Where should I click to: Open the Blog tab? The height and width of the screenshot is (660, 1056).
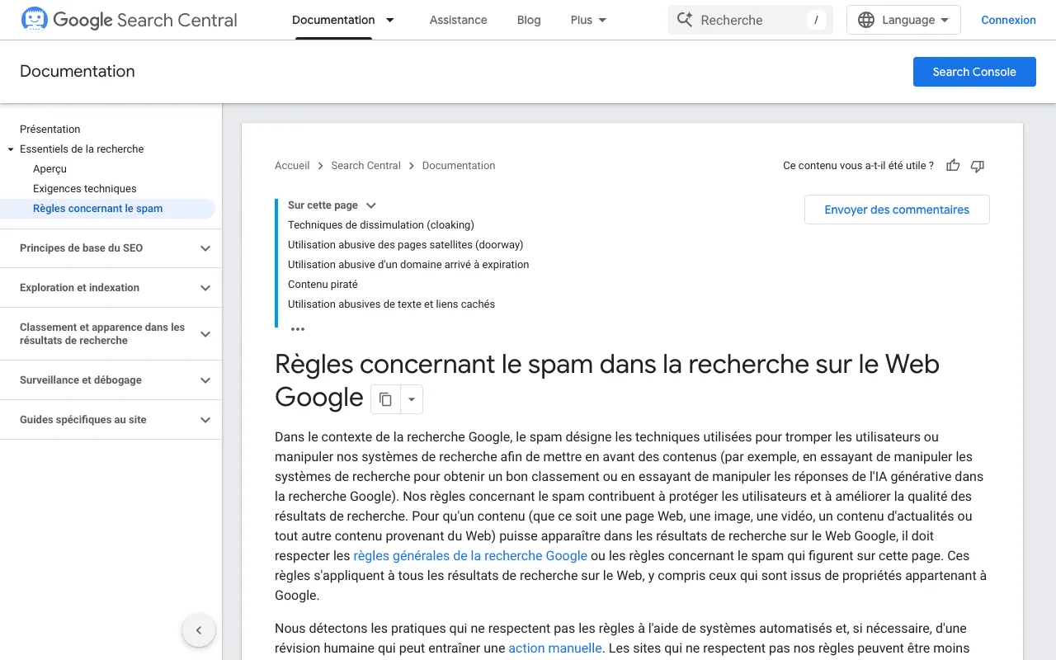point(529,20)
